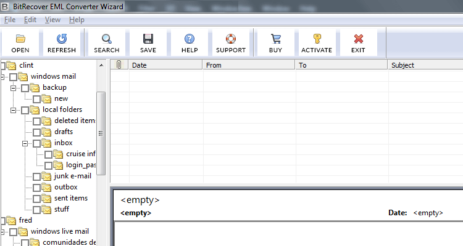The width and height of the screenshot is (463, 246).
Task: Collapse the backup tree node
Action: [14, 88]
